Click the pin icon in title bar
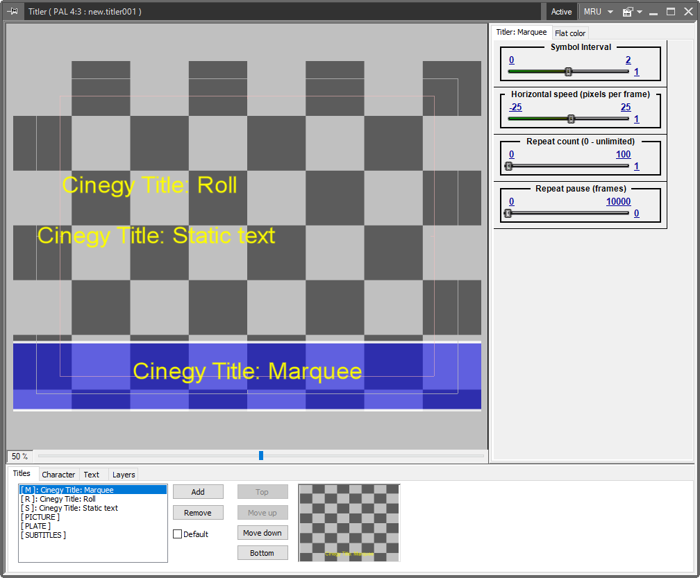 (x=12, y=11)
